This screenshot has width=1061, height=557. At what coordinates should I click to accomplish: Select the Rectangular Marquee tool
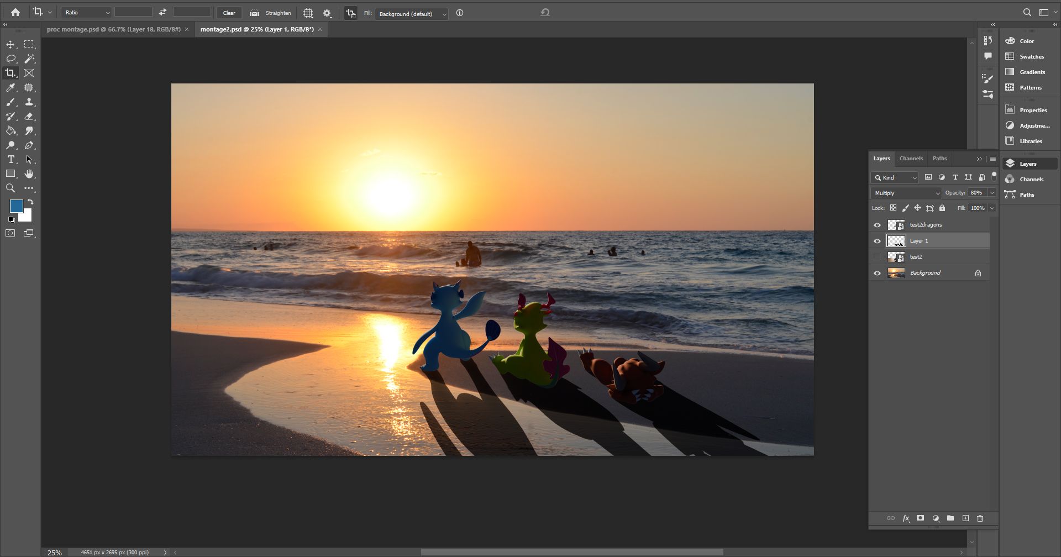pyautogui.click(x=29, y=44)
